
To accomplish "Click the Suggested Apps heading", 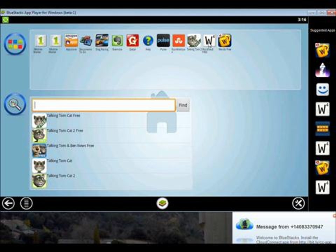I will pos(322,30).
